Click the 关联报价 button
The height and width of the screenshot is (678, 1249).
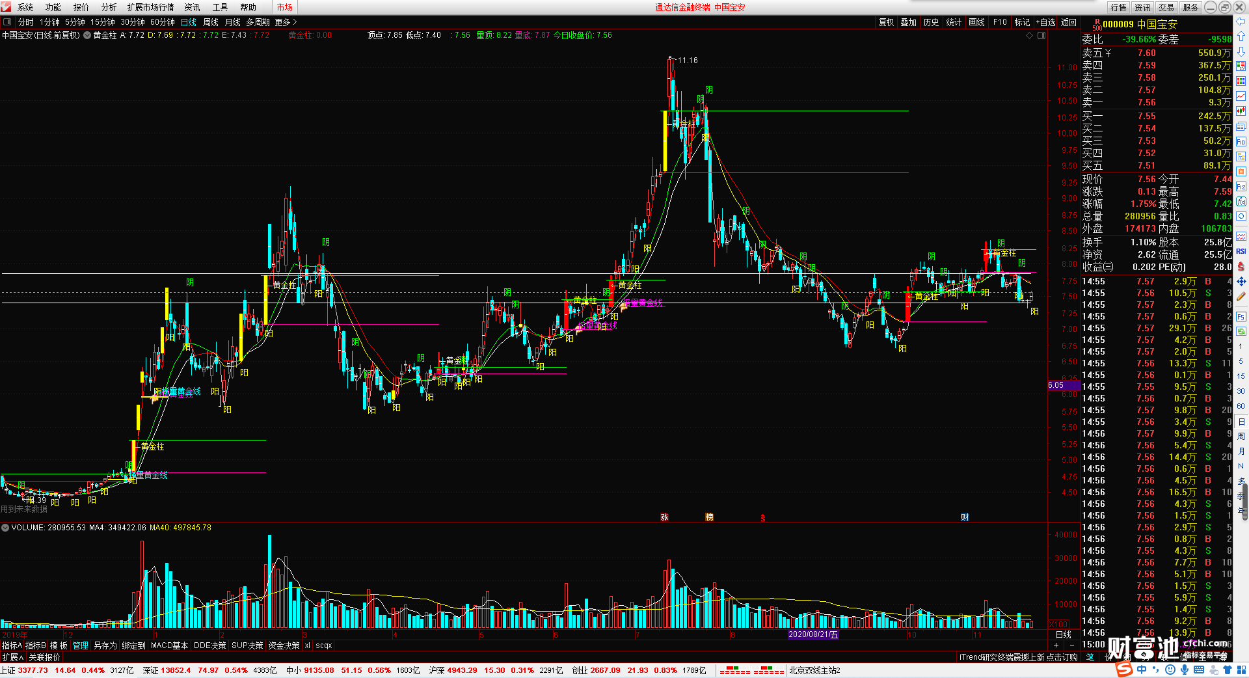[44, 657]
